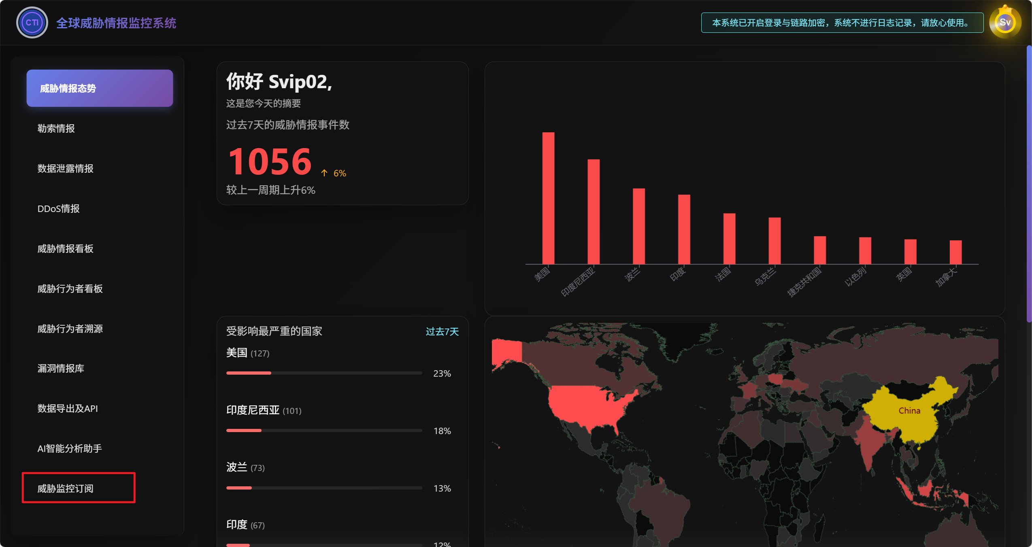Go to 勒索情报 page
The width and height of the screenshot is (1032, 547).
(56, 128)
